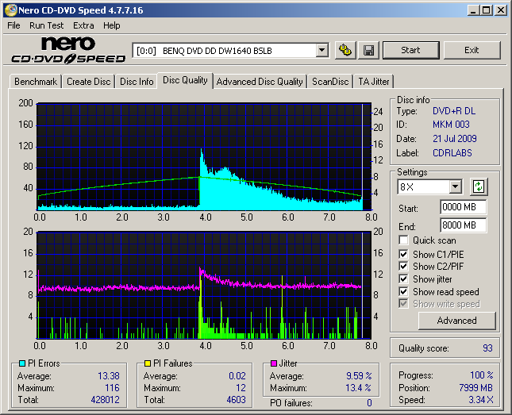
Task: Select the Disc Quality tab
Action: pos(185,80)
